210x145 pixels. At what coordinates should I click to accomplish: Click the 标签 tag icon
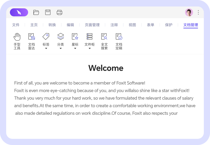pos(46,36)
